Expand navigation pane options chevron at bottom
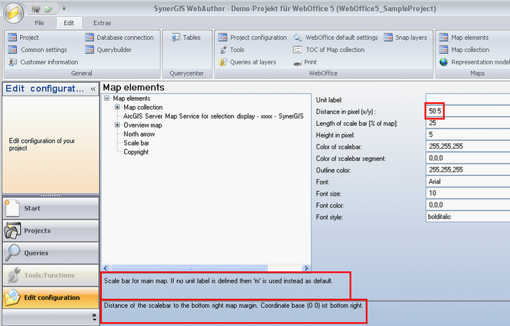This screenshot has height=326, width=510. tap(94, 318)
